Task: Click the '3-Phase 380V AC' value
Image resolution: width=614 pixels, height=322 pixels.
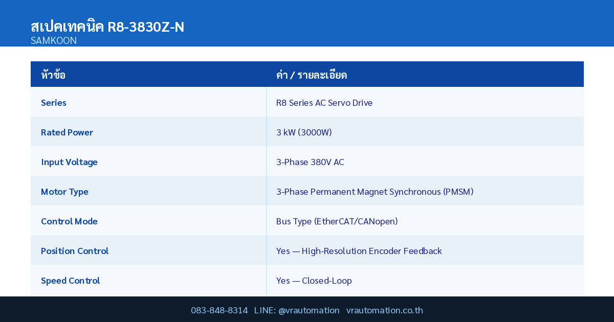Action: (310, 162)
